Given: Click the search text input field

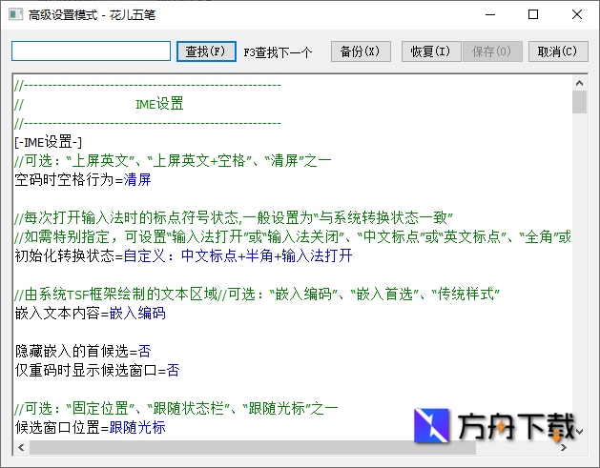Looking at the screenshot, I should click(91, 51).
